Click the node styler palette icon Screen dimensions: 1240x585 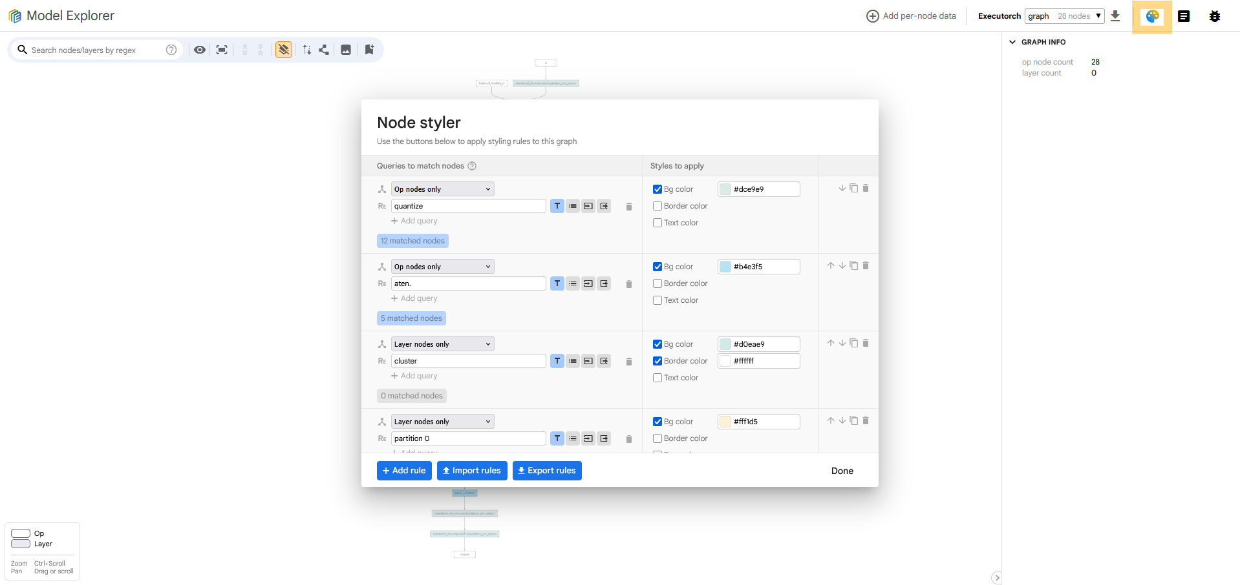(x=1152, y=16)
